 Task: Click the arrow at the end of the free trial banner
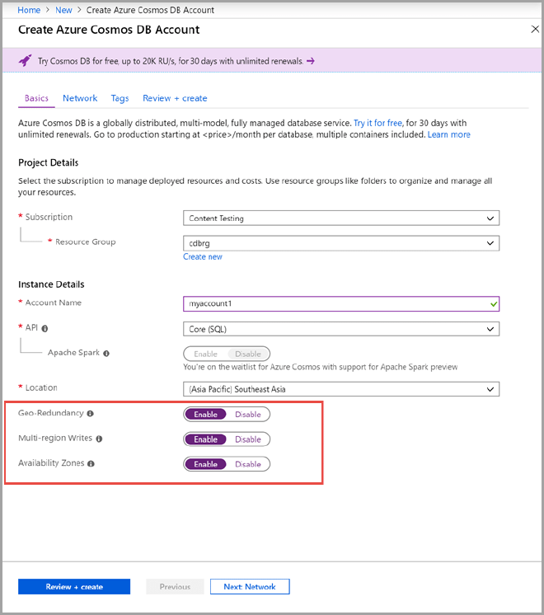pyautogui.click(x=311, y=61)
